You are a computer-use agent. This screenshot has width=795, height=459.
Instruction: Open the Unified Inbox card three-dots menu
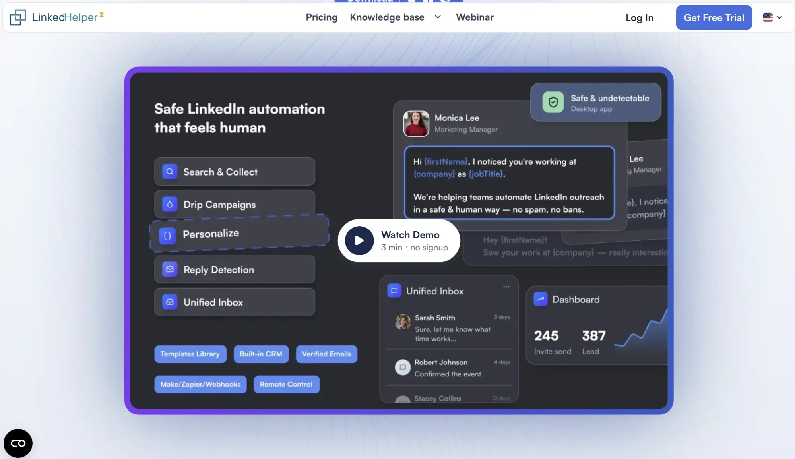[506, 287]
